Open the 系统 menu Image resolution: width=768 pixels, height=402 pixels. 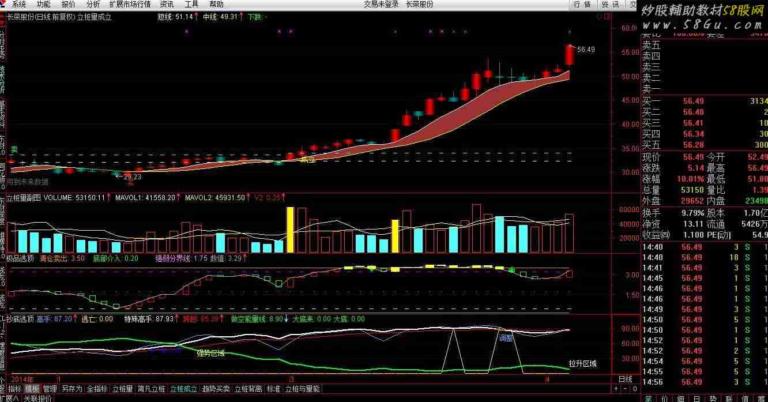(19, 4)
